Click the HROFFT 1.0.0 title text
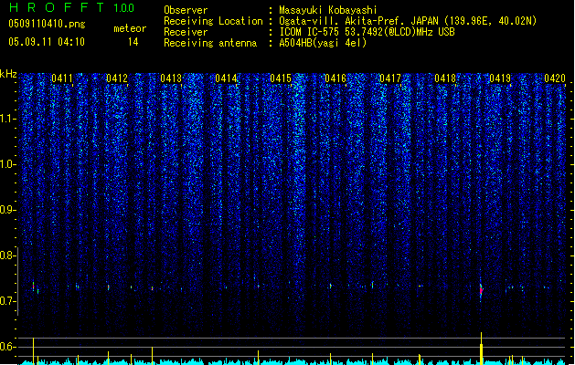The height and width of the screenshot is (365, 575). [x=72, y=7]
